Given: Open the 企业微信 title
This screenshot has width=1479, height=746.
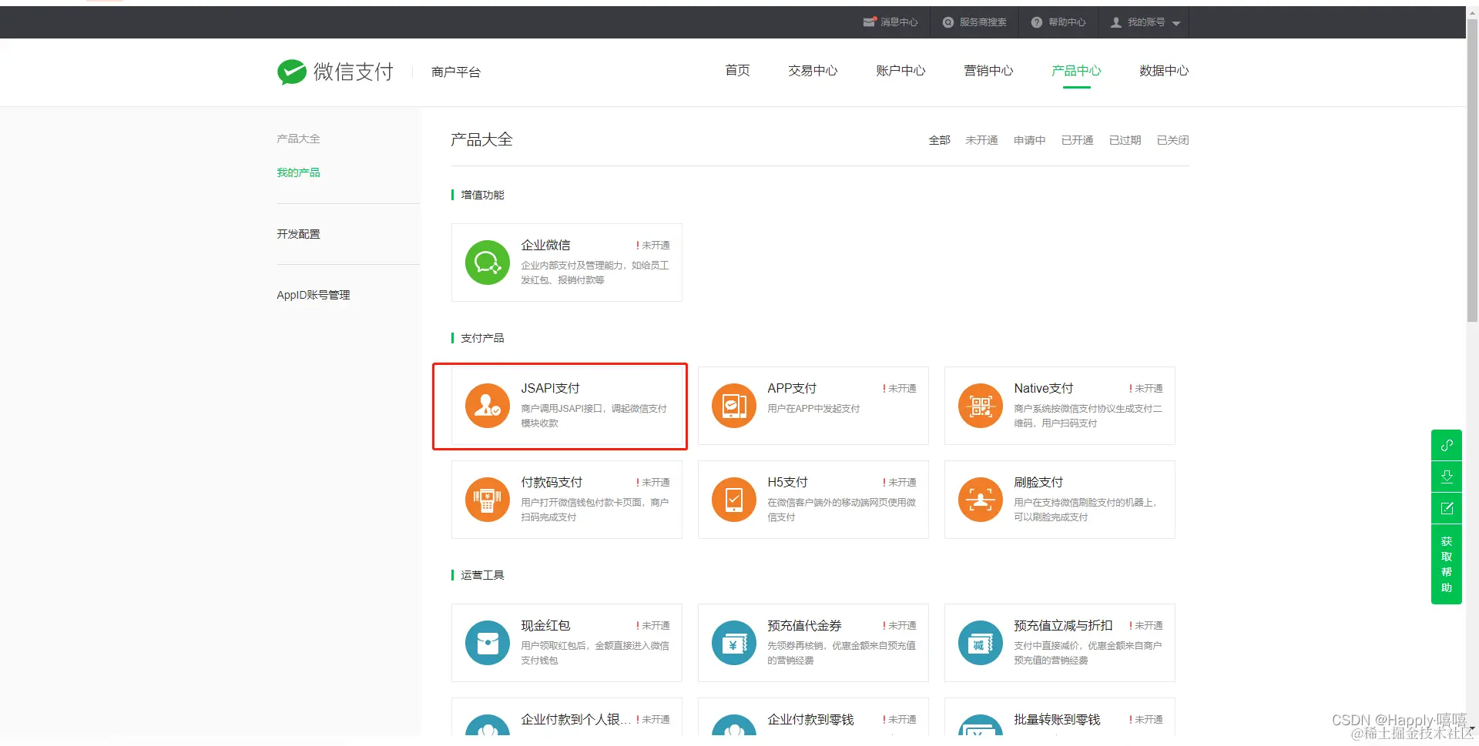Looking at the screenshot, I should click(545, 246).
